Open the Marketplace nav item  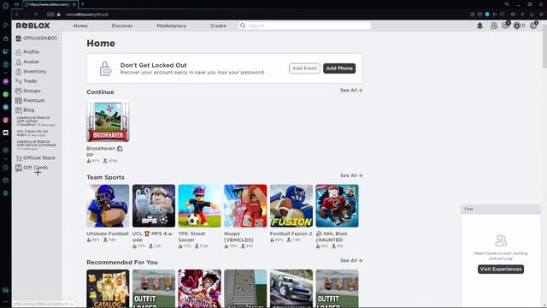(171, 26)
